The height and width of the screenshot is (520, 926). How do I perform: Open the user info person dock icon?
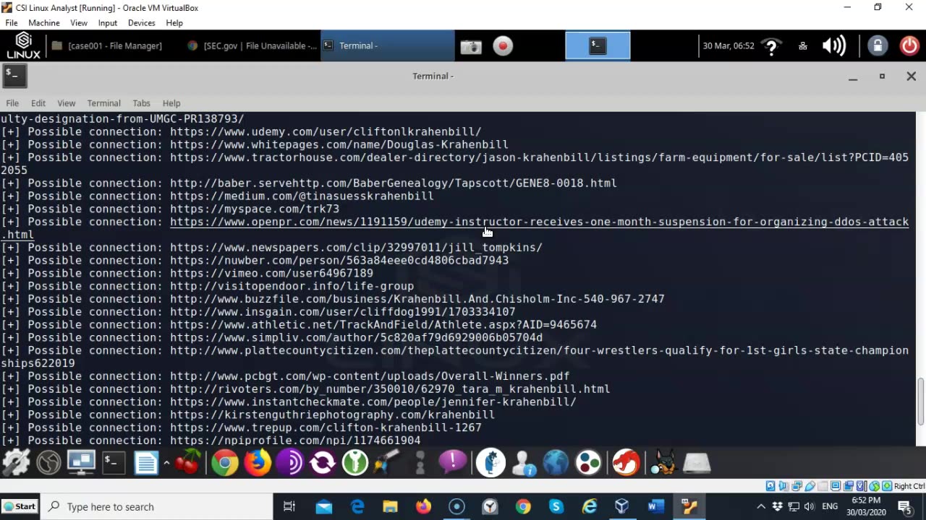pyautogui.click(x=523, y=462)
